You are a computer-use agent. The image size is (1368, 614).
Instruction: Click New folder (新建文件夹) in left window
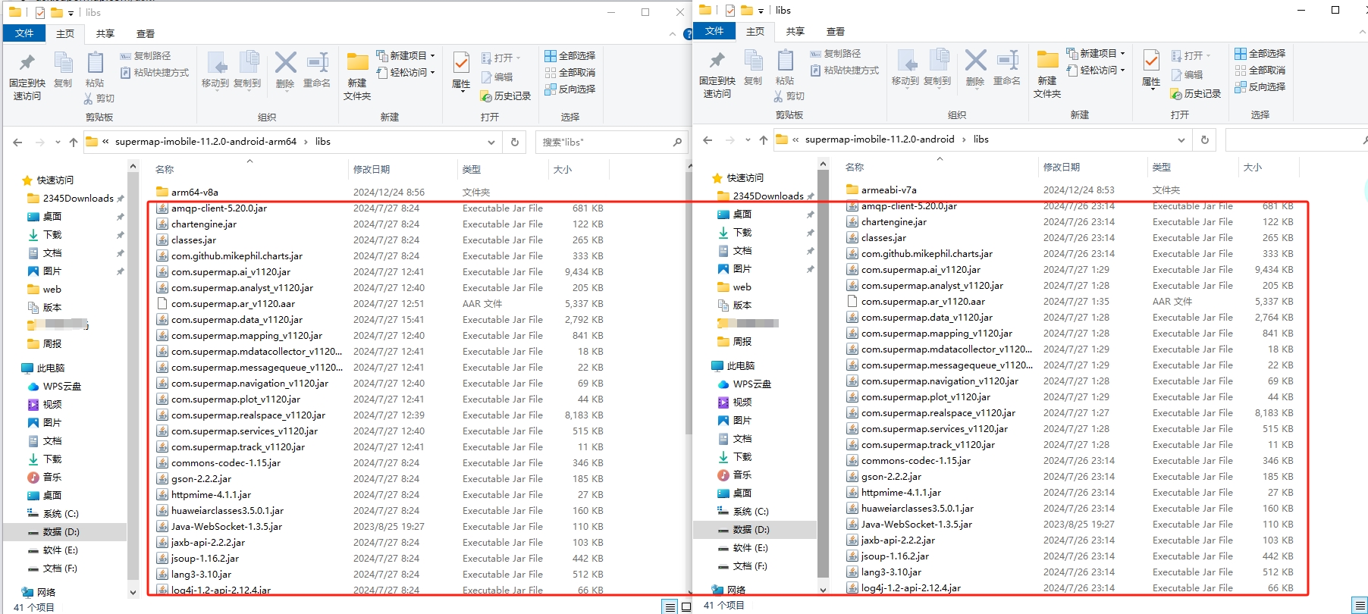tap(357, 76)
